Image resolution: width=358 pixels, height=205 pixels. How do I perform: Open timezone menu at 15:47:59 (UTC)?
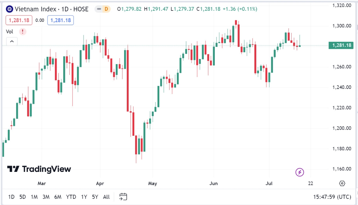pos(332,197)
